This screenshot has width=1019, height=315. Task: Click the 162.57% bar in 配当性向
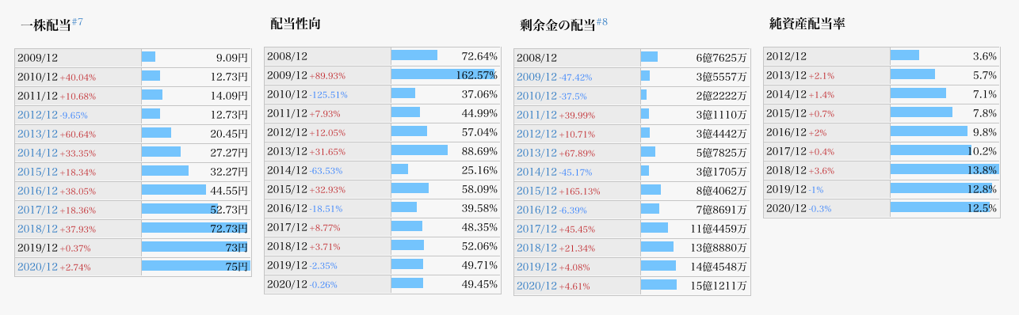pyautogui.click(x=444, y=74)
